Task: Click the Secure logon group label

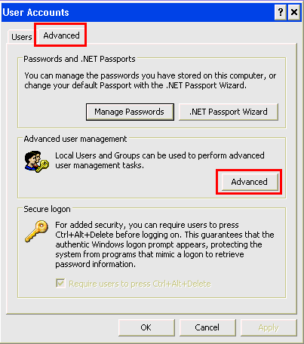Action: tap(47, 209)
